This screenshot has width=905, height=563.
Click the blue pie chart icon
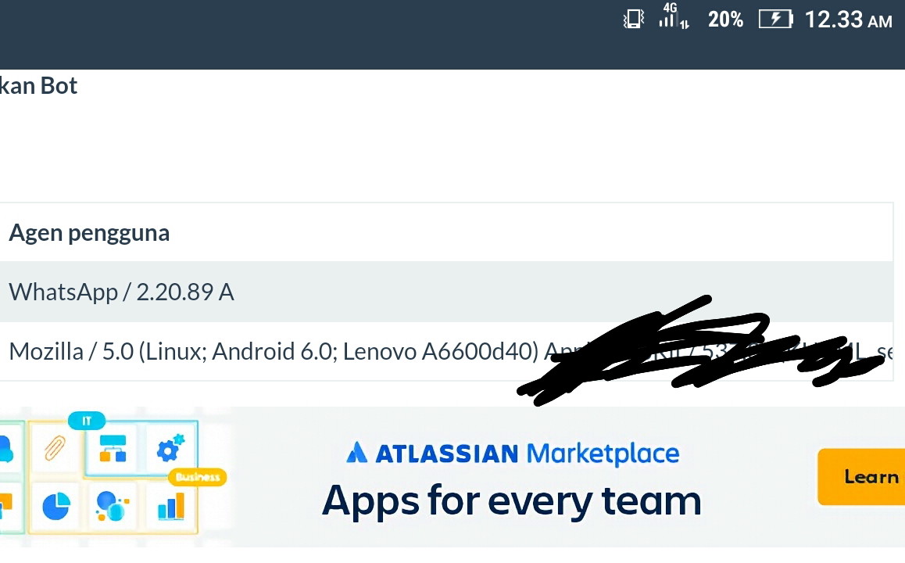pyautogui.click(x=55, y=506)
